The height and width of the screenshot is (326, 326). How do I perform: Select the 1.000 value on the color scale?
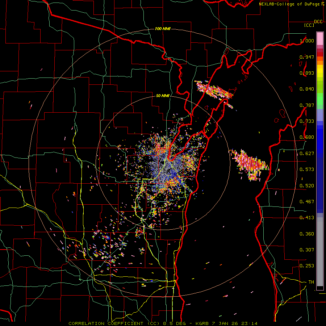click(x=307, y=41)
